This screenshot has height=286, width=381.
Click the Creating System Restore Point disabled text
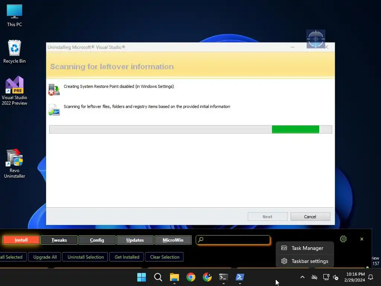click(x=119, y=86)
